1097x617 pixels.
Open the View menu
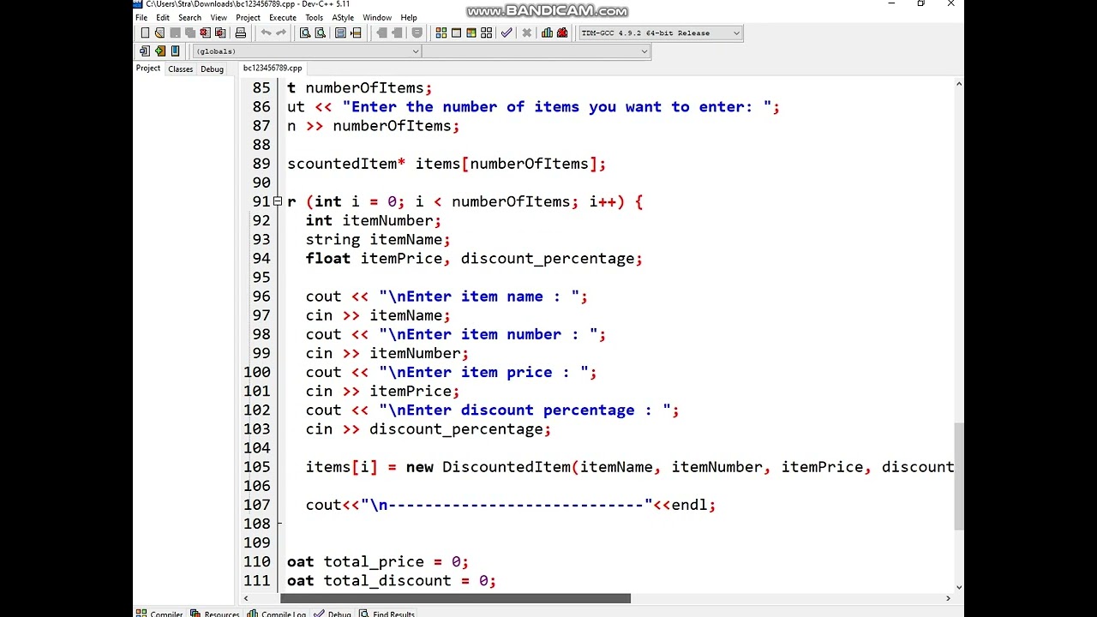point(219,18)
